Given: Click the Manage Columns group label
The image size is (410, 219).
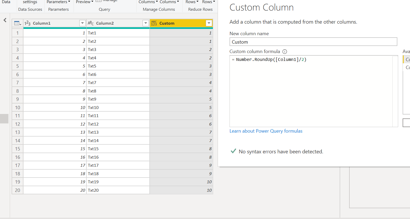Looking at the screenshot, I should click(x=159, y=9).
